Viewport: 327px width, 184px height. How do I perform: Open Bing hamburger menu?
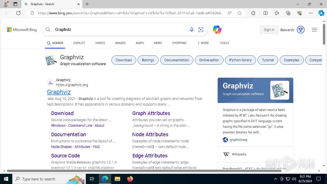pyautogui.click(x=314, y=30)
